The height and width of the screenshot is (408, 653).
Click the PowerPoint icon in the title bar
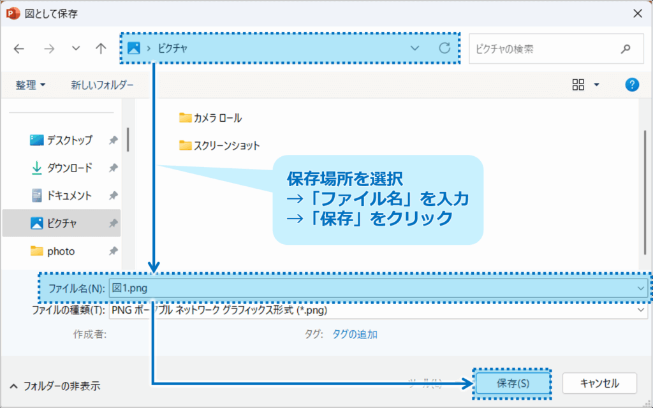13,12
